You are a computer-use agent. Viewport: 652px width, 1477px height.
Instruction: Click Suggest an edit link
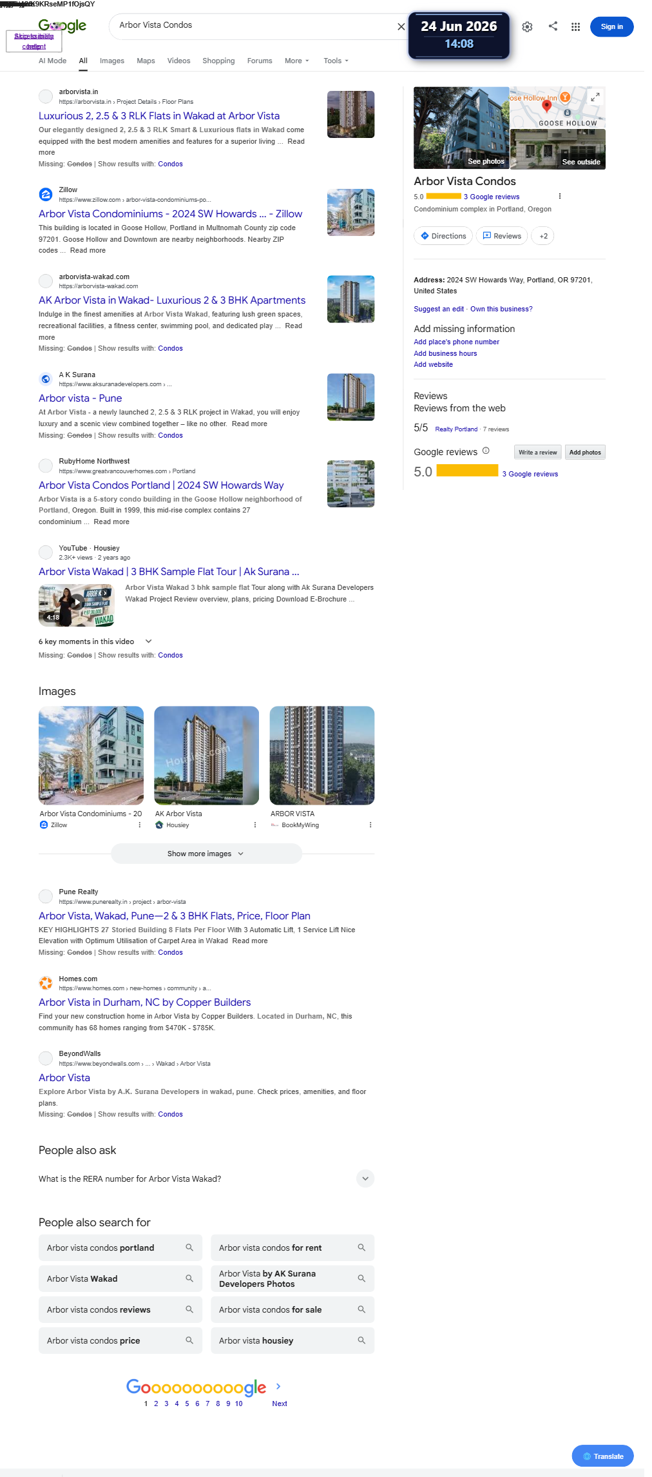pyautogui.click(x=439, y=309)
